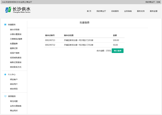
Task: Select 修改联系方式 in the sidebar
Action: pyautogui.click(x=15, y=67)
